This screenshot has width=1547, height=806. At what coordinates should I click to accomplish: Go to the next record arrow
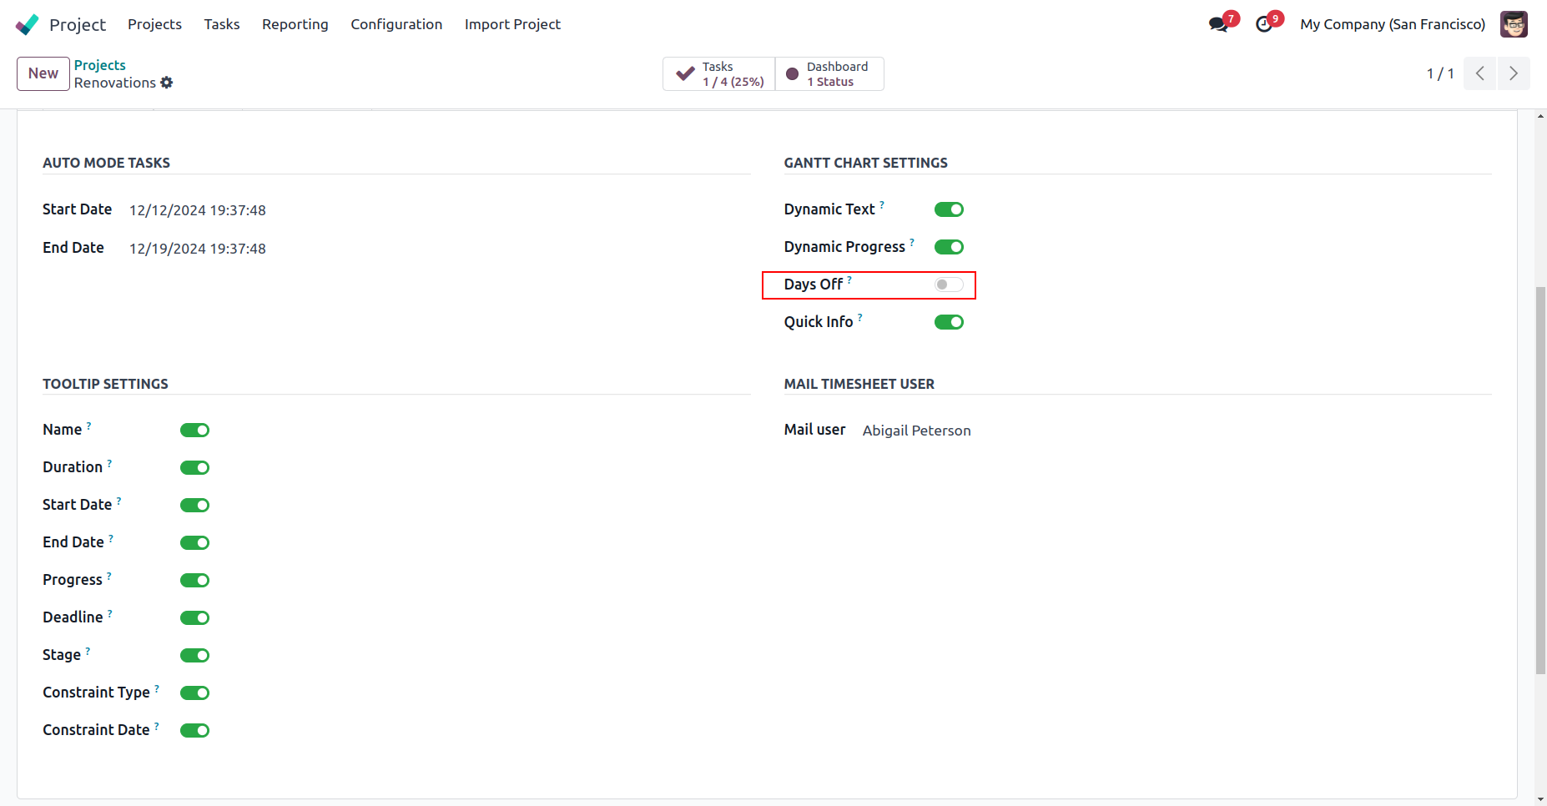click(x=1514, y=73)
